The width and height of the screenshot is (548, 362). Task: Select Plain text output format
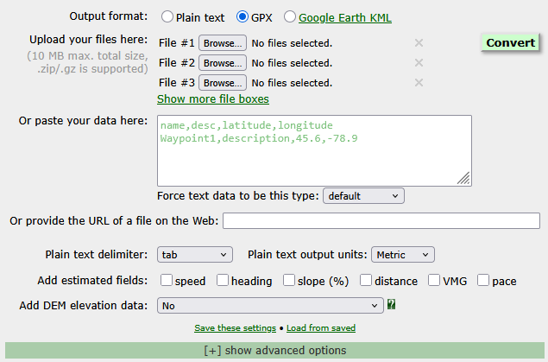click(x=167, y=16)
